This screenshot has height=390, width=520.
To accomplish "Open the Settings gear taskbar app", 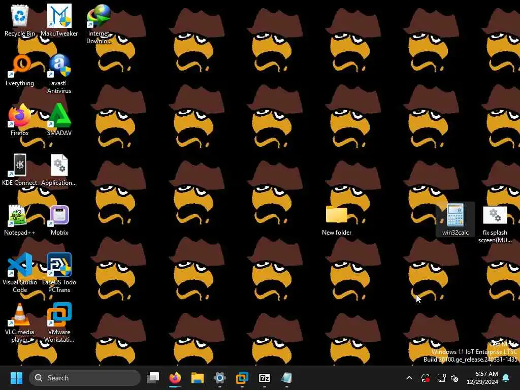I will 219,378.
